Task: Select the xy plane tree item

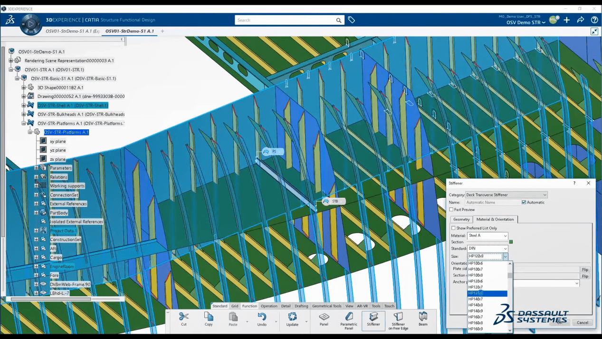Action: [57, 141]
